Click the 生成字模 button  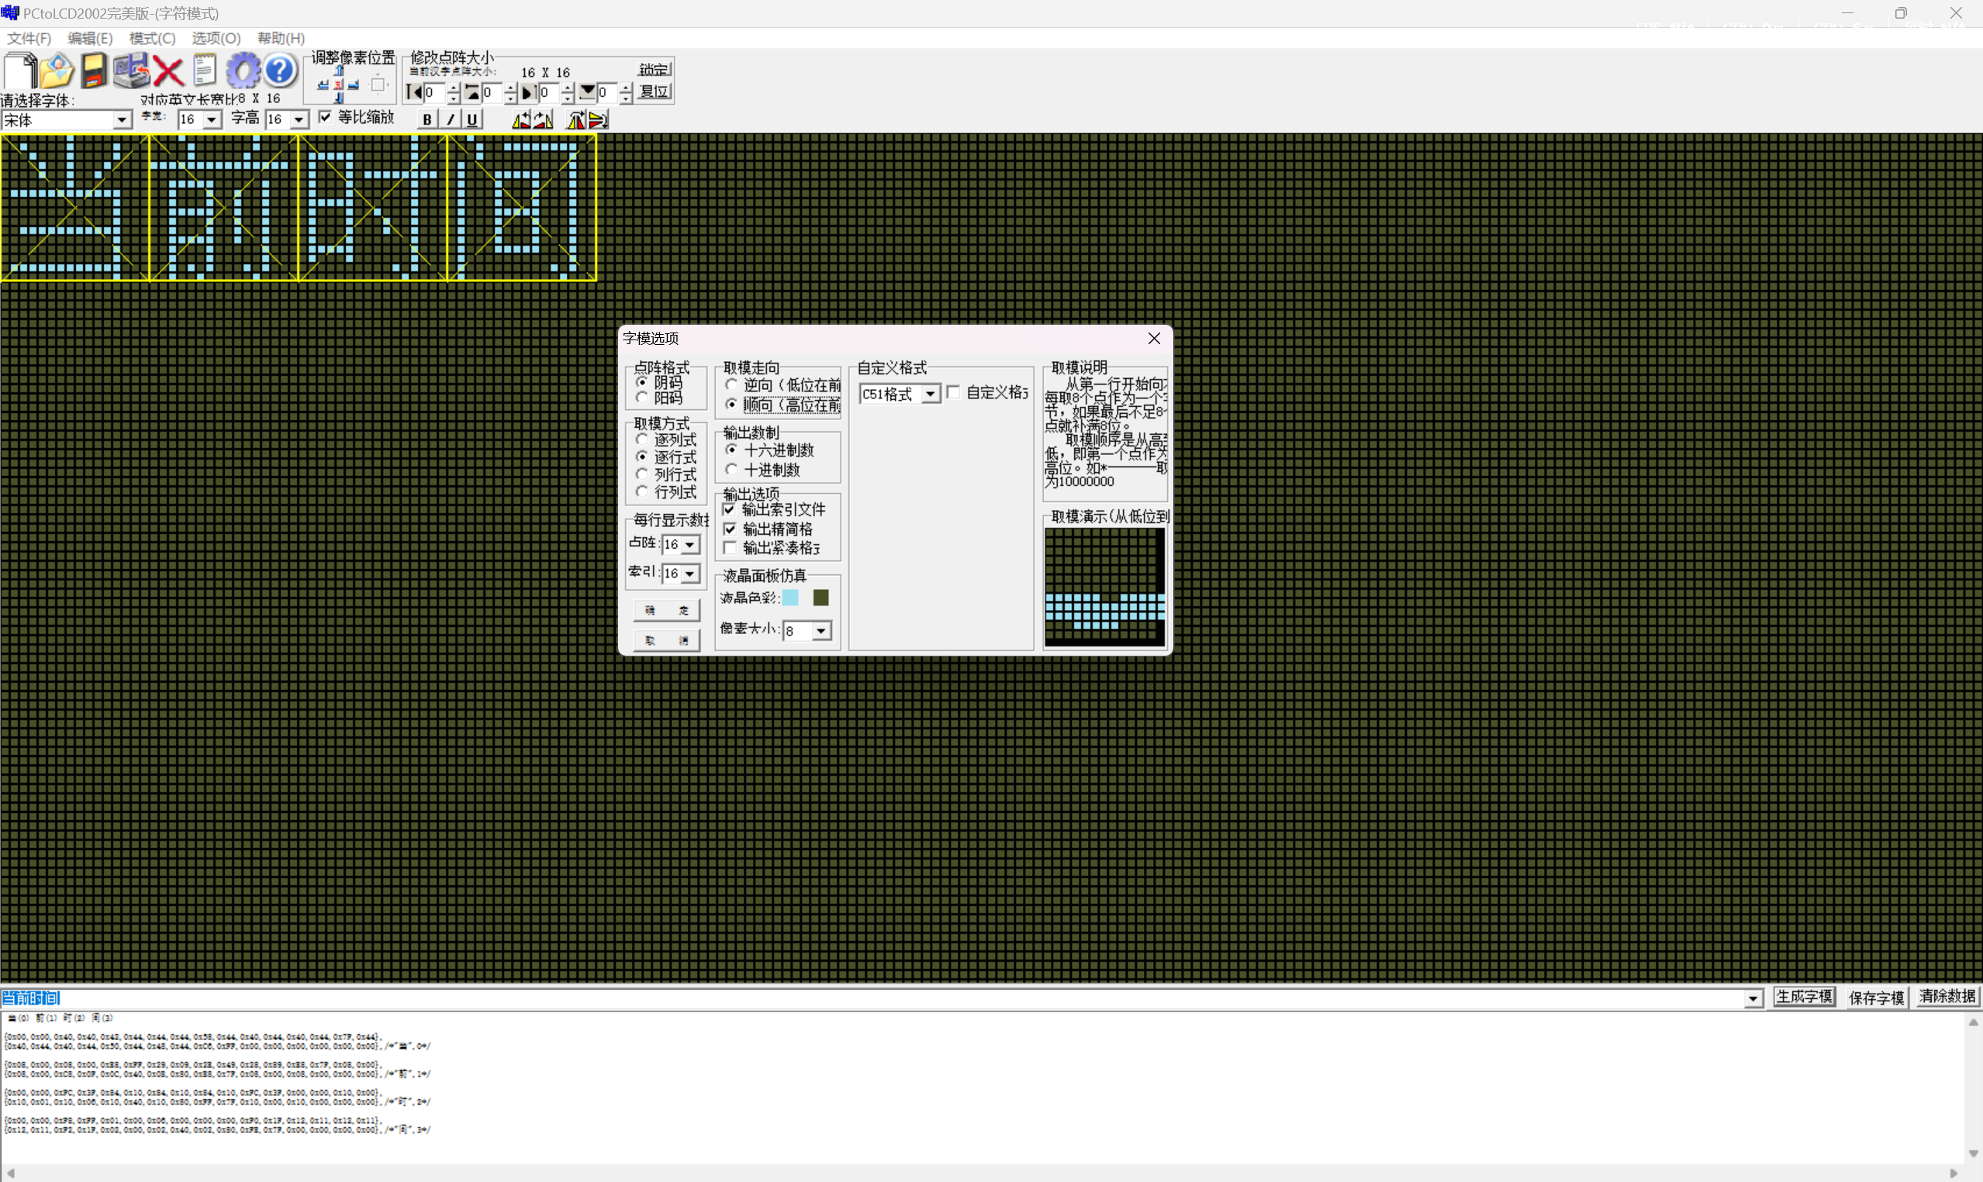coord(1805,998)
